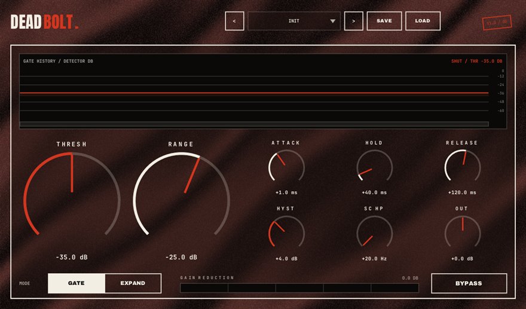Go to the next preset with the > arrow
Image resolution: width=526 pixels, height=309 pixels.
[354, 21]
